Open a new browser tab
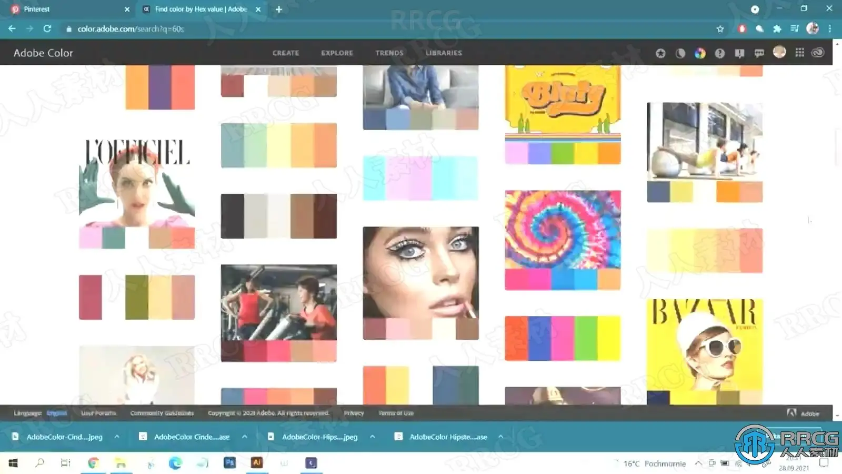The height and width of the screenshot is (474, 842). [x=279, y=9]
